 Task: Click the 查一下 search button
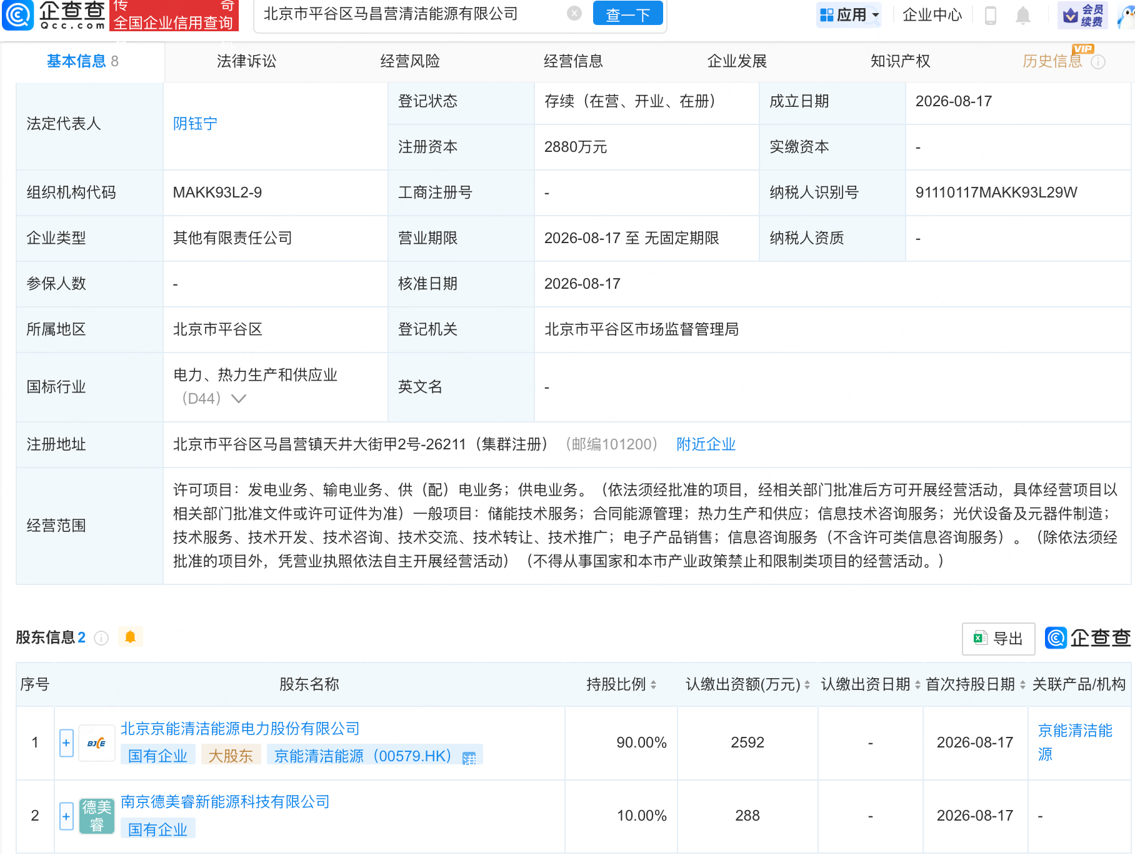coord(627,14)
